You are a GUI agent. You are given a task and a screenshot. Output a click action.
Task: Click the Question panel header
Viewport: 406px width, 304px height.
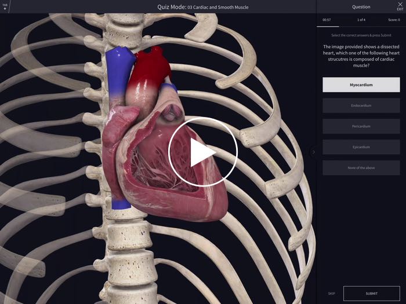[x=361, y=7]
